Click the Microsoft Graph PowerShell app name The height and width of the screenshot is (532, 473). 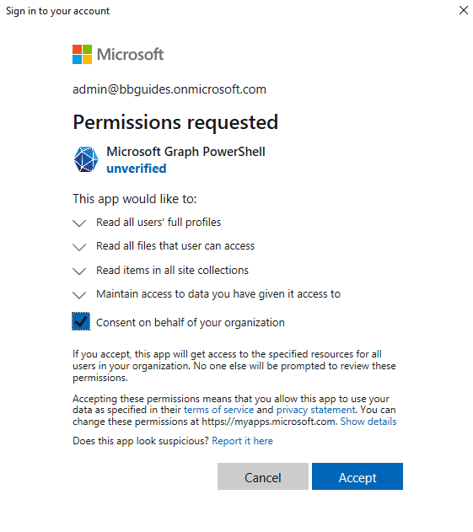coord(186,152)
